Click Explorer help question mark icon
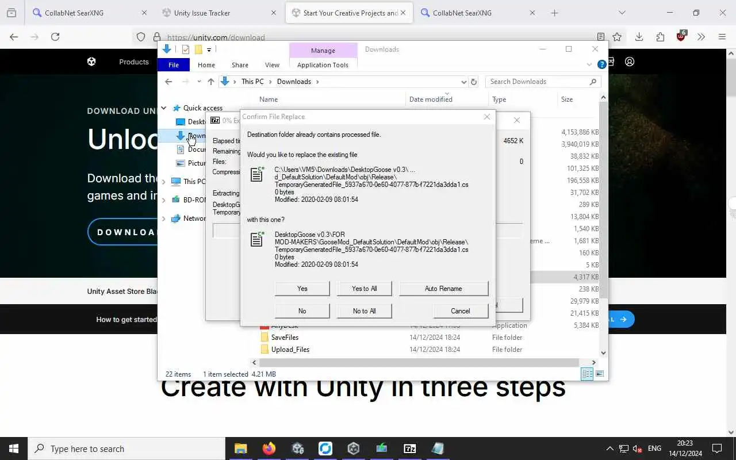Viewport: 736px width, 460px height. point(602,64)
